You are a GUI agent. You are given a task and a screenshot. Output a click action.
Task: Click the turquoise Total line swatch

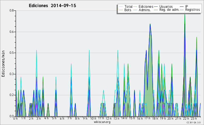tap(121, 6)
